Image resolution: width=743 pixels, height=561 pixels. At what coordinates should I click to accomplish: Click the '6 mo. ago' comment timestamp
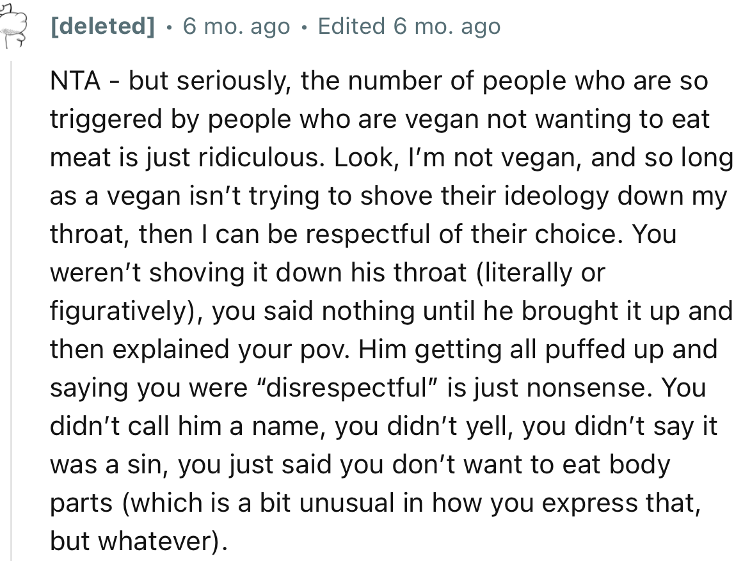coord(236,26)
